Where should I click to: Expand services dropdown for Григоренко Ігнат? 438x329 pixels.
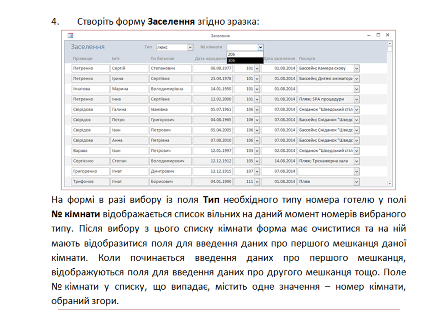356,171
